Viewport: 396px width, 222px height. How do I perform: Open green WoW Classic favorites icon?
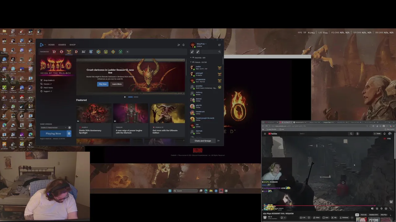[121, 52]
